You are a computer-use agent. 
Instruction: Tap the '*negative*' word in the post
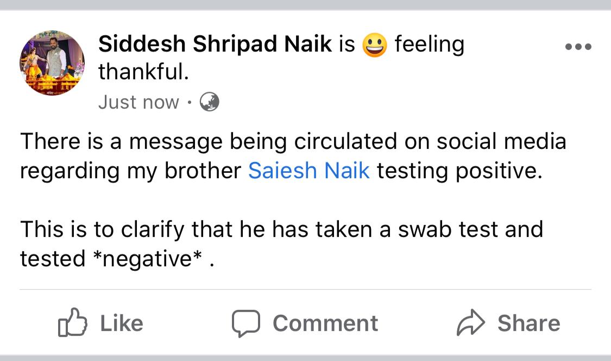tap(147, 258)
